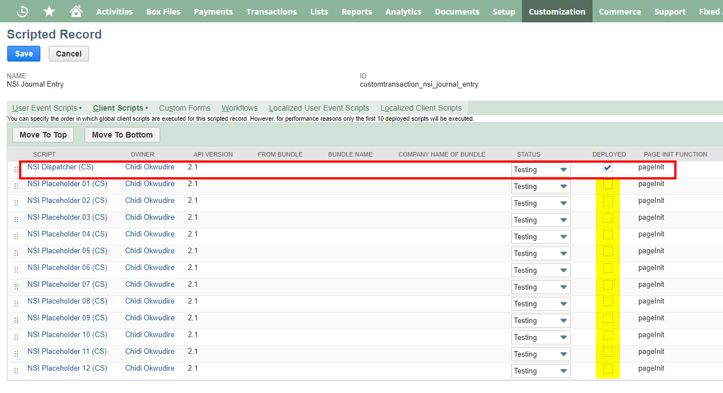The width and height of the screenshot is (723, 393).
Task: Open the Analytics menu
Action: 403,11
